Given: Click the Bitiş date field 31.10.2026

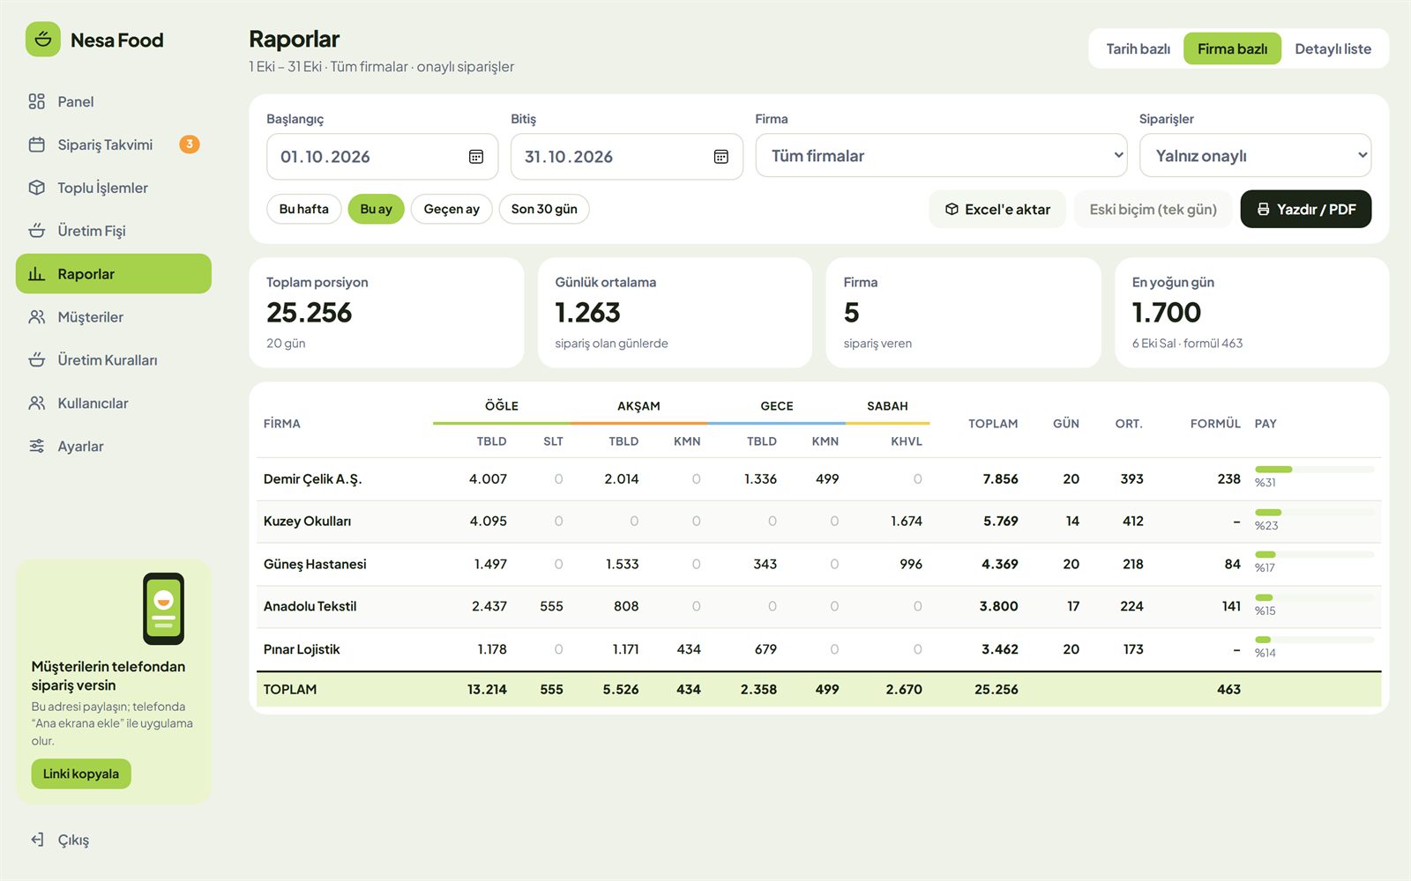Looking at the screenshot, I should click(626, 157).
